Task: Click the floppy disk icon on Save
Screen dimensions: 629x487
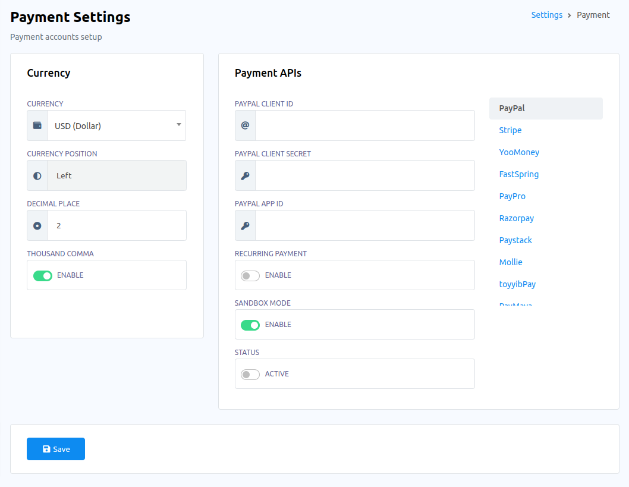Action: click(x=46, y=450)
